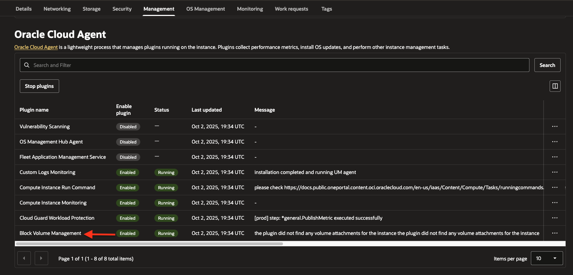573x275 pixels.
Task: Open the Oracle Cloud Agent documentation link
Action: pos(36,47)
